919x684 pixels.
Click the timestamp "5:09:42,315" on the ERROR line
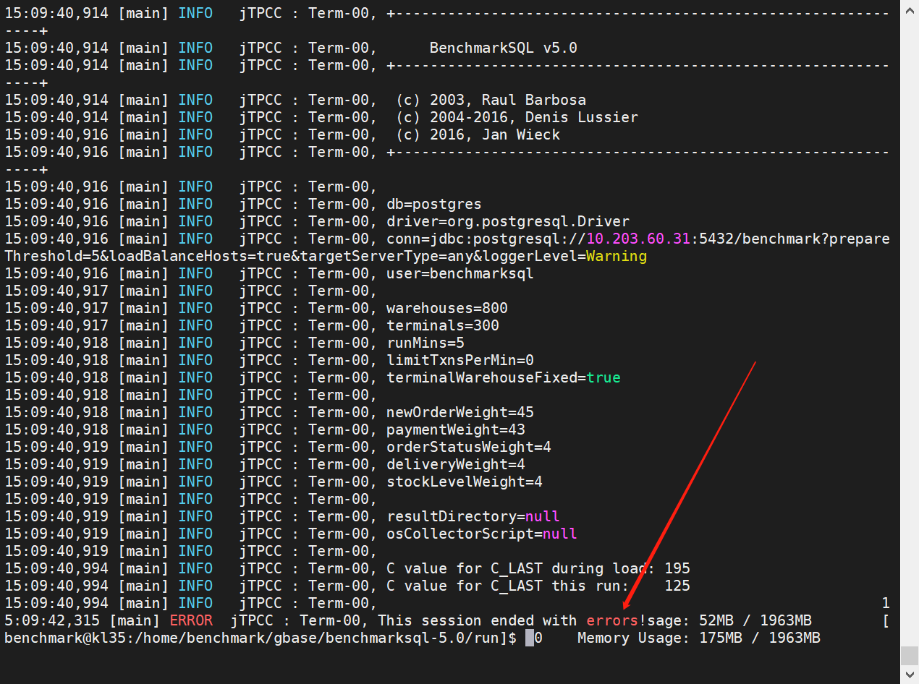(52, 620)
